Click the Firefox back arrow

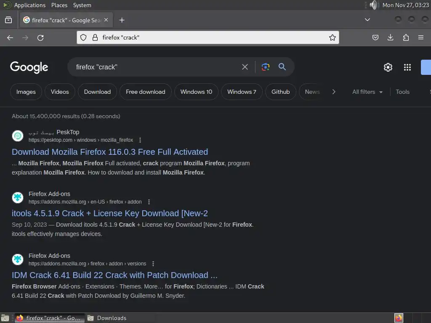(x=10, y=37)
